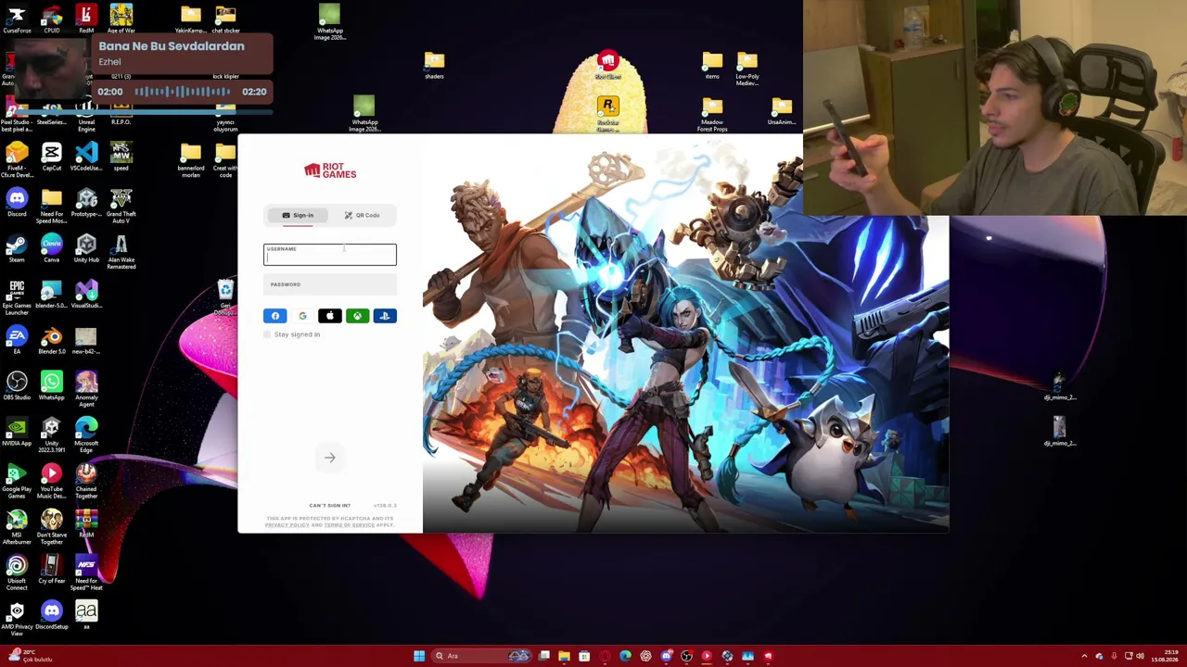Select the CurseForge desktop icon

17,19
